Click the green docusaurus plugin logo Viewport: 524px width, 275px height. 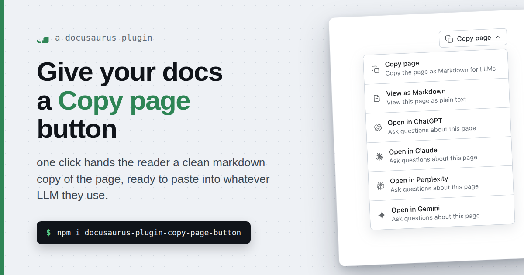pos(43,40)
